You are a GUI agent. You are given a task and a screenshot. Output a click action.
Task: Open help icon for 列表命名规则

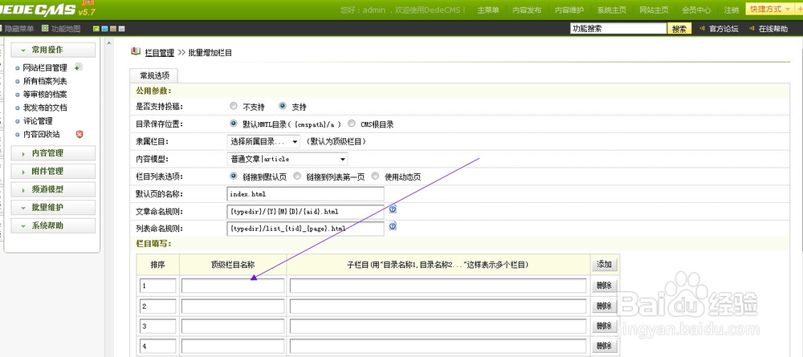pos(393,226)
